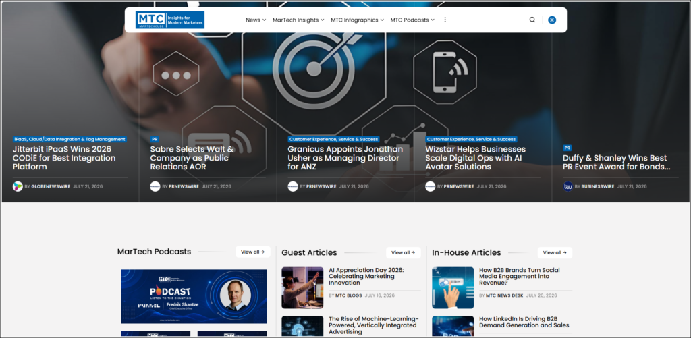Select the iPaaS, Cloud/Data Integration category tag
Screen dimensions: 691x338
point(70,139)
